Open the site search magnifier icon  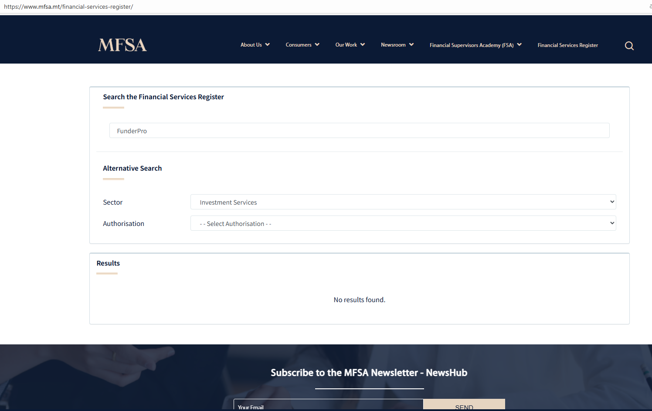click(629, 46)
